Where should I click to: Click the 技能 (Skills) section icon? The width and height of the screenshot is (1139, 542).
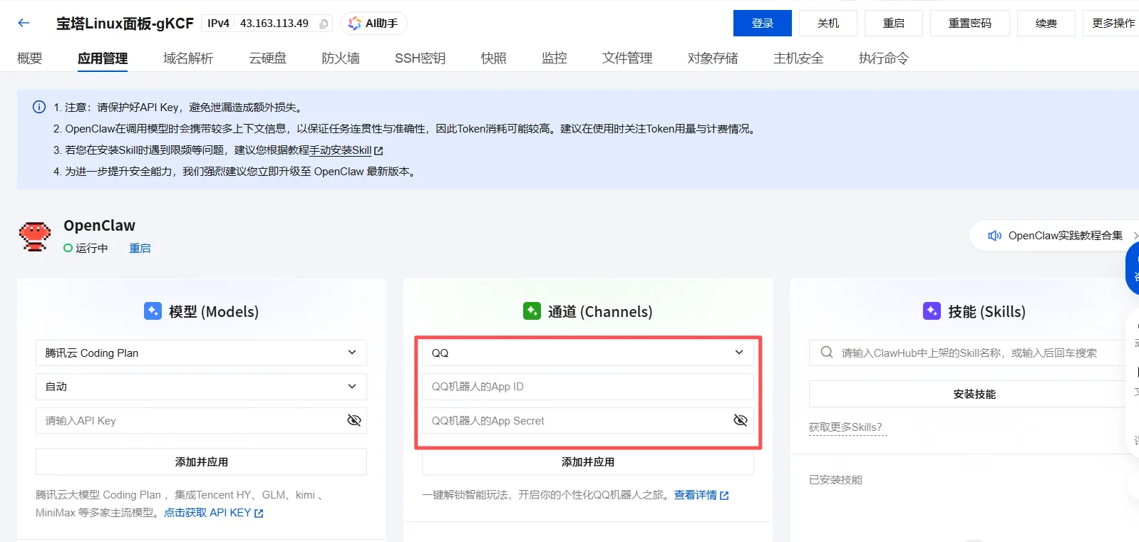click(x=932, y=311)
